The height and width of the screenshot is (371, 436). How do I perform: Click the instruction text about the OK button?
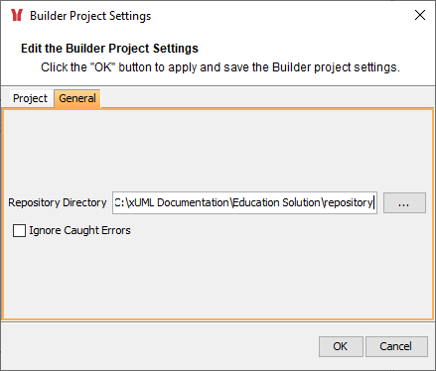point(220,67)
